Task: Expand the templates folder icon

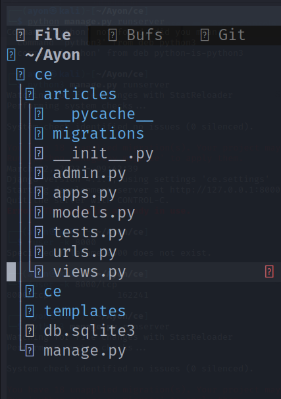Action: 30,311
